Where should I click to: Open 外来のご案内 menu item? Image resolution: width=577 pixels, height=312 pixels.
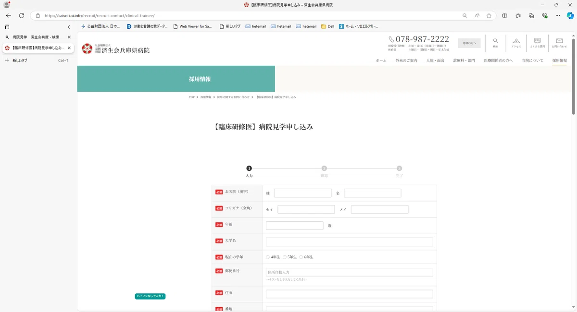406,60
